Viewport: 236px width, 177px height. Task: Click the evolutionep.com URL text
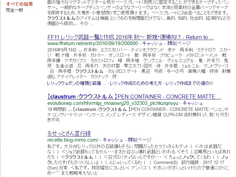point(113,103)
